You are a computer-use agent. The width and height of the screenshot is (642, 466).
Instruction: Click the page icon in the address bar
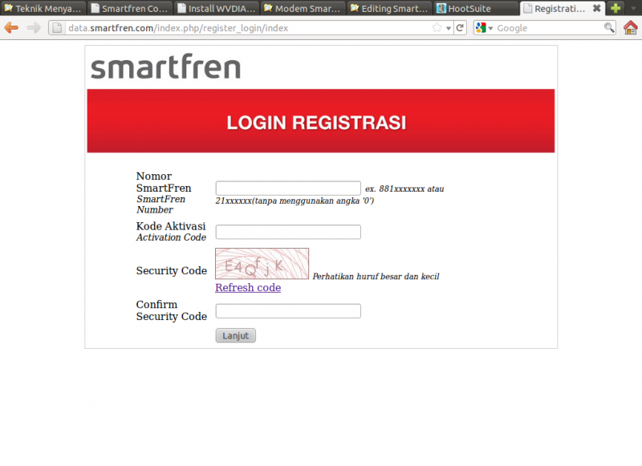click(x=57, y=27)
